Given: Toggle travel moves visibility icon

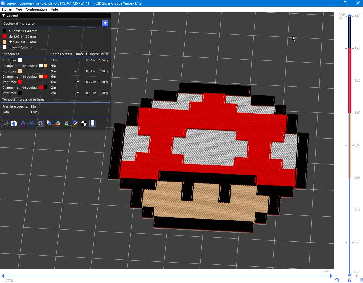Looking at the screenshot, I should click(x=5, y=123).
